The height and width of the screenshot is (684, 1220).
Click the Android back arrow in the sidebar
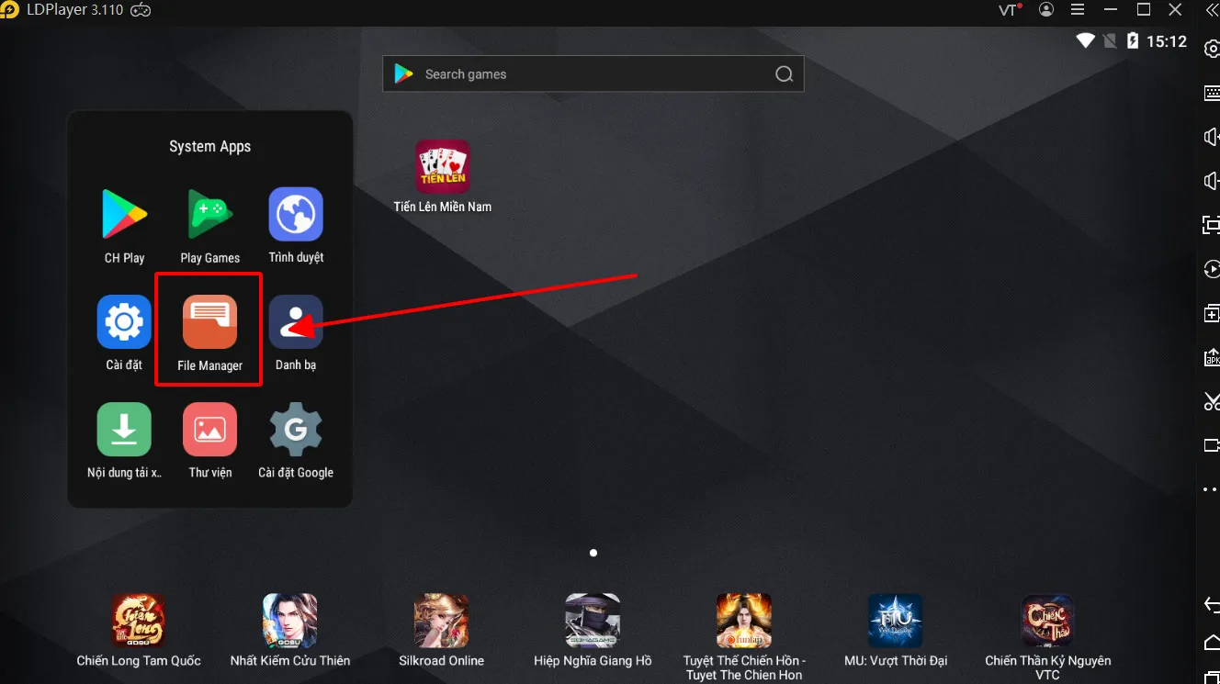[1212, 604]
